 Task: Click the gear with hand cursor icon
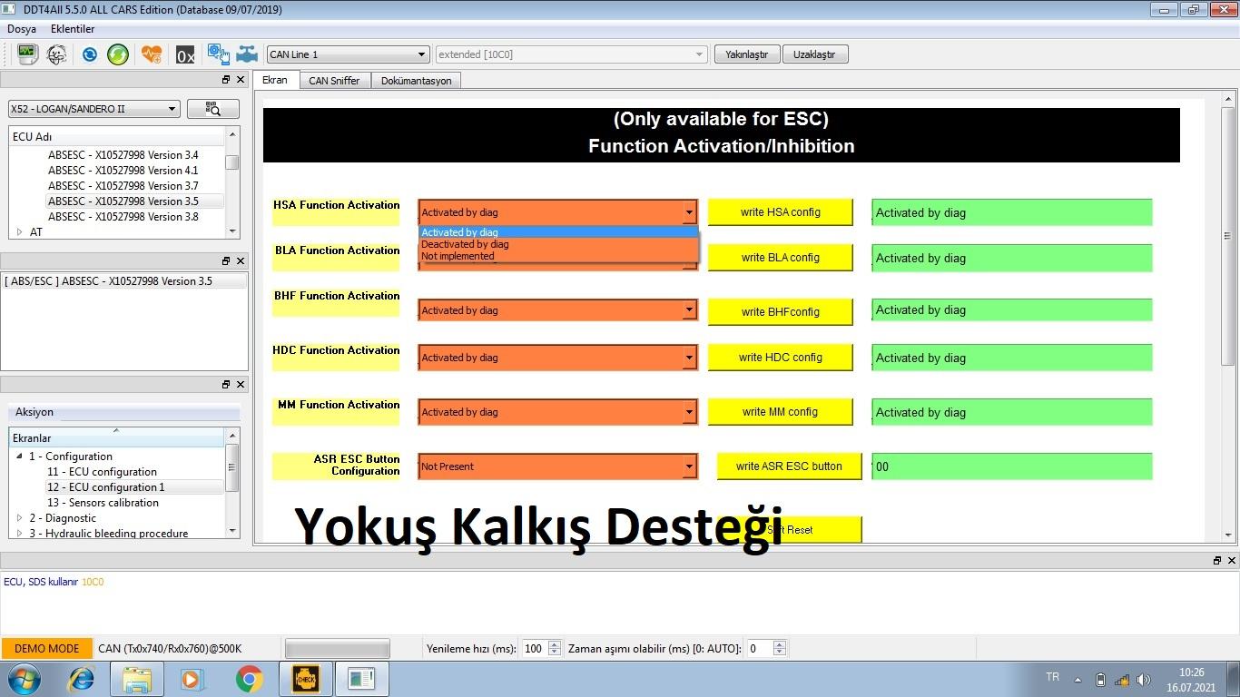pyautogui.click(x=218, y=54)
